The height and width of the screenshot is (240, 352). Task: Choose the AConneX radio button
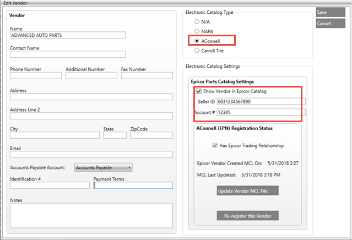tap(197, 41)
